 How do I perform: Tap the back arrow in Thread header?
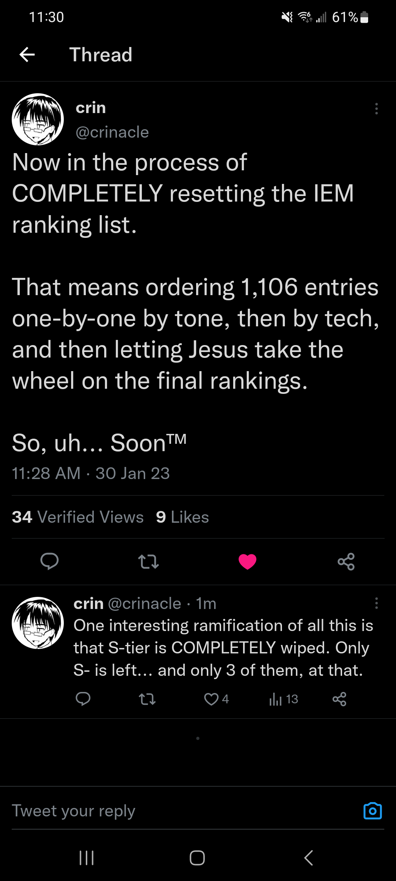click(27, 55)
